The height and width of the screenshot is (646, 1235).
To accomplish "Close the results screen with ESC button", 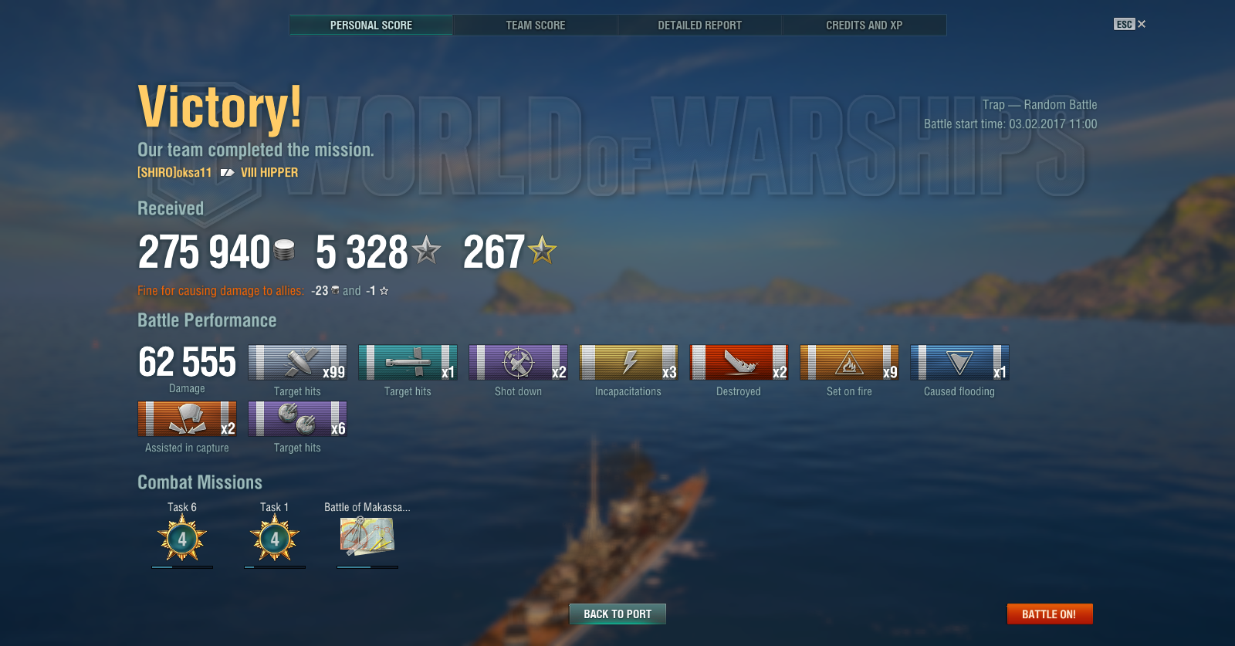I will tap(1130, 25).
